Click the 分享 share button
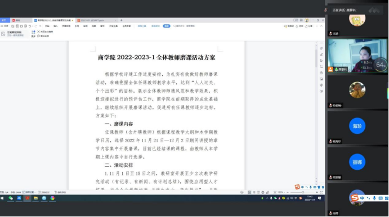 tap(309, 26)
